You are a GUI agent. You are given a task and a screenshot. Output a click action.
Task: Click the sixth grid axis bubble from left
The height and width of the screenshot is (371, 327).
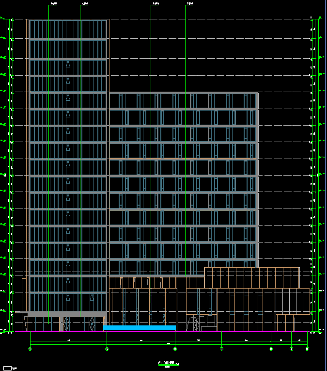tap(291, 349)
